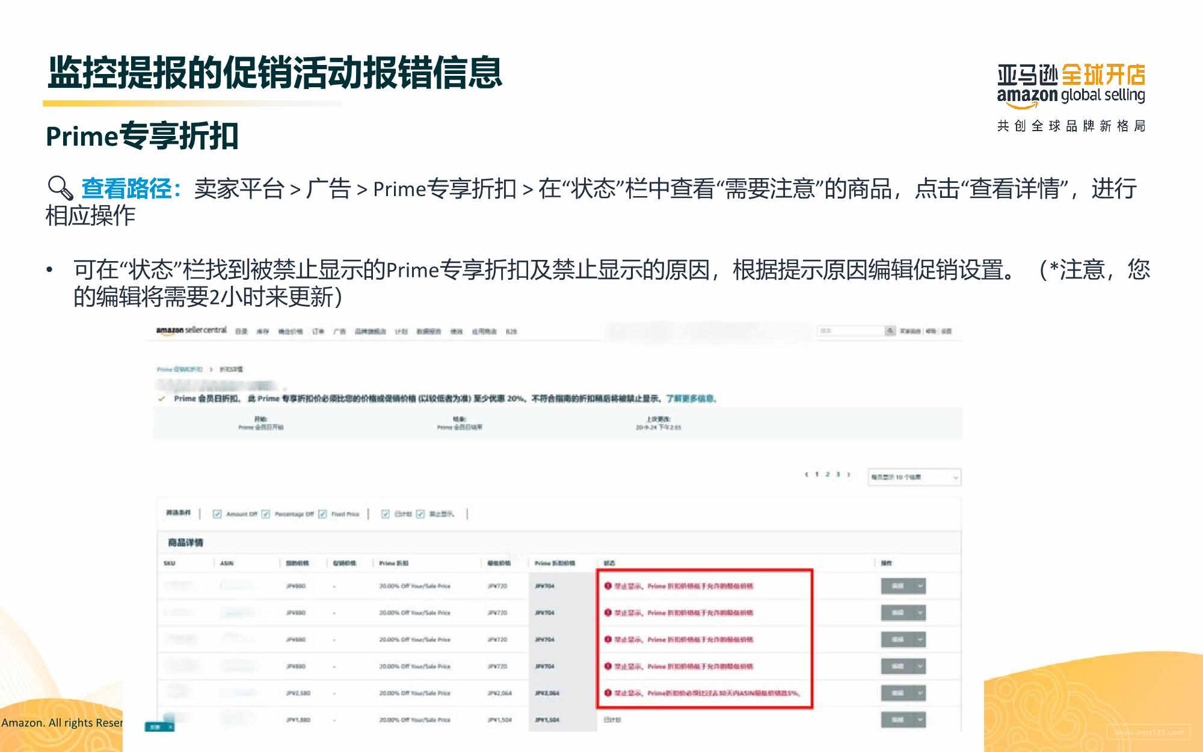Click the search magnifier button in Seller Central
This screenshot has height=752, width=1203.
(890, 331)
